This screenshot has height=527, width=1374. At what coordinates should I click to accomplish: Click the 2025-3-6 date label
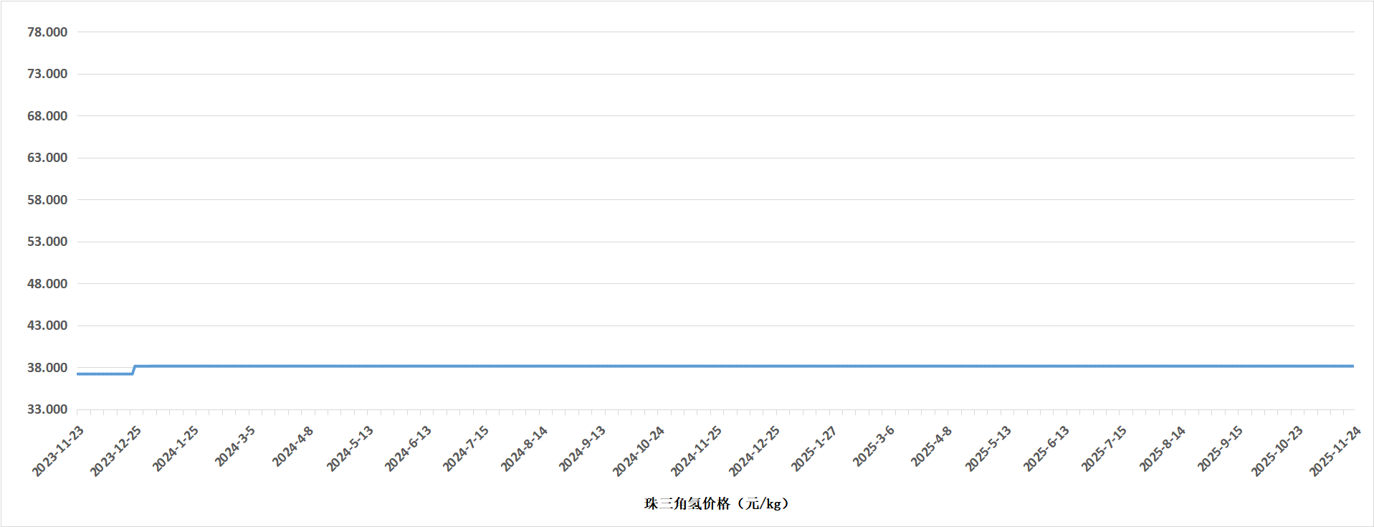point(874,446)
